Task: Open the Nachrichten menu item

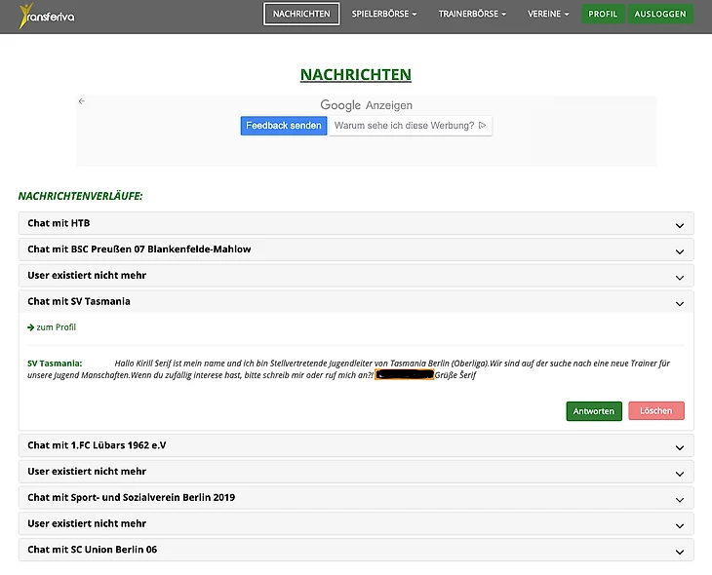Action: point(301,15)
